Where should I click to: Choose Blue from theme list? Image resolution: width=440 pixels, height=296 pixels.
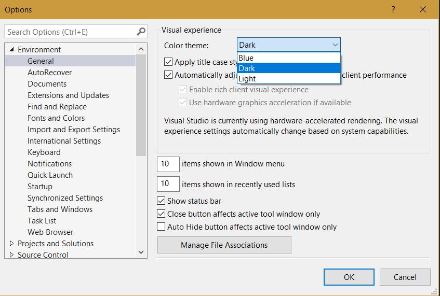pyautogui.click(x=289, y=58)
